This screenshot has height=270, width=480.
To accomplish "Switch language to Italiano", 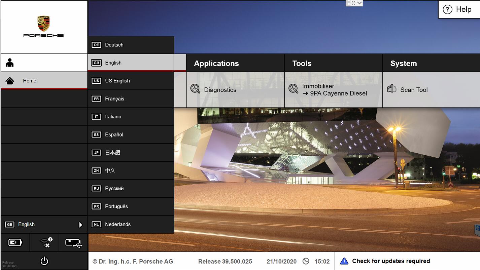I will coord(131,117).
